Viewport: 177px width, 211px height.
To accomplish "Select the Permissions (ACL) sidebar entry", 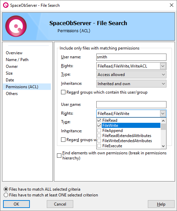I will [27, 87].
